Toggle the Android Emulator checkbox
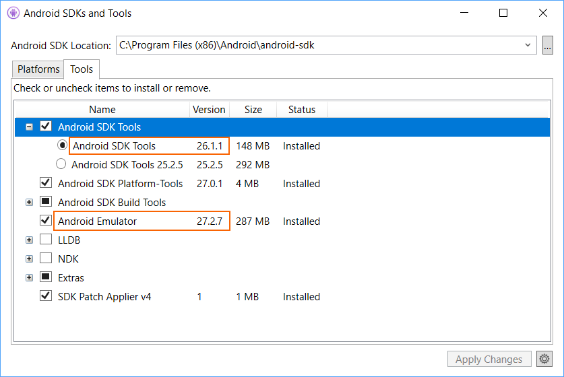The image size is (564, 377). click(46, 221)
